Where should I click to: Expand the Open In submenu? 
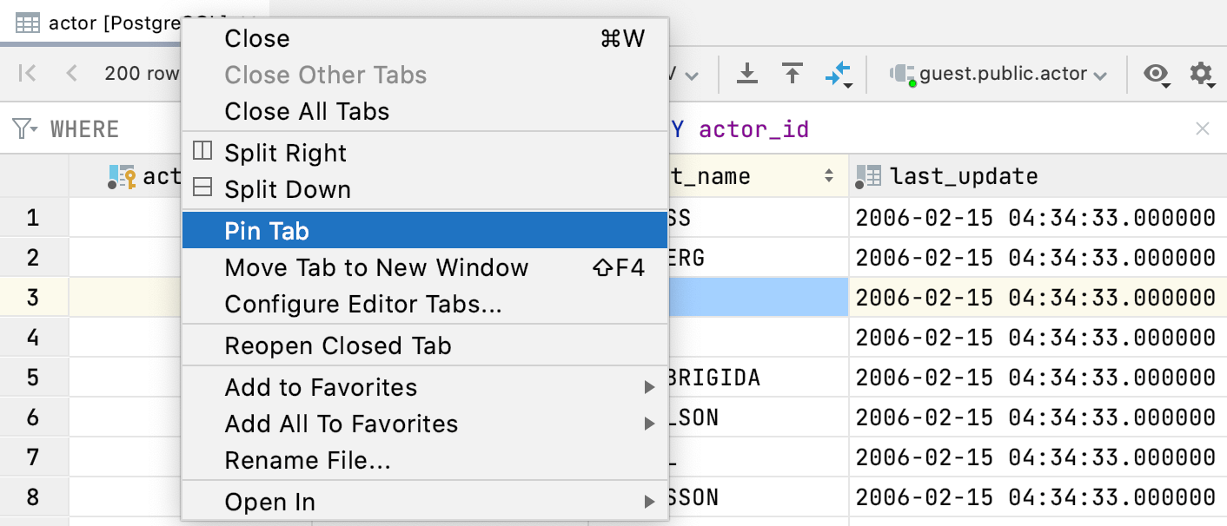pyautogui.click(x=649, y=502)
